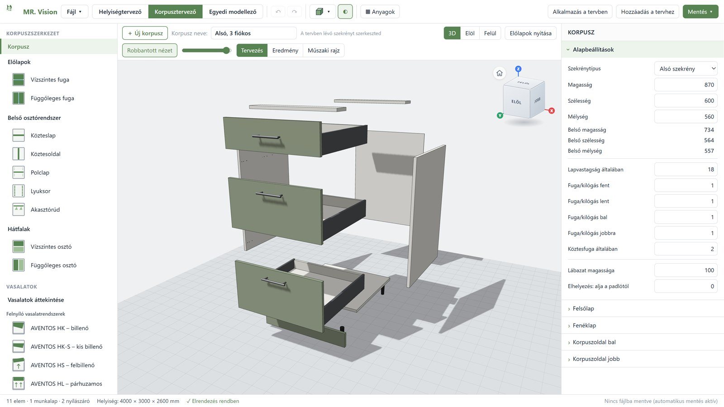
Task: Open the 3D cube view-mode dropdown
Action: [323, 12]
